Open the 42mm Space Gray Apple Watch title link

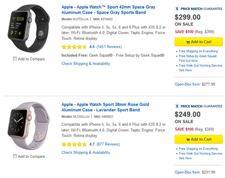click(108, 10)
